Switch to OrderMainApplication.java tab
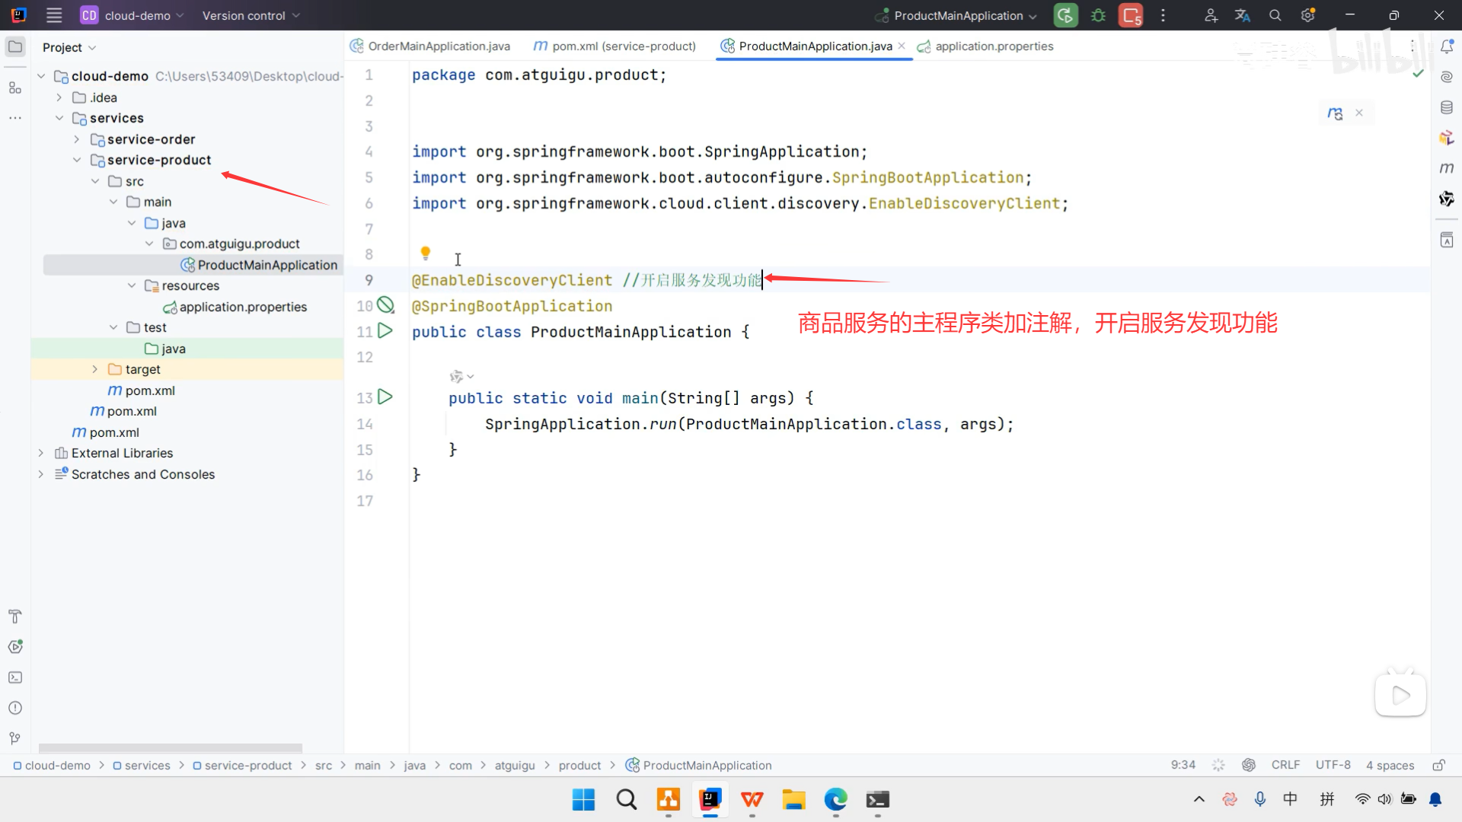The width and height of the screenshot is (1462, 822). click(x=439, y=46)
